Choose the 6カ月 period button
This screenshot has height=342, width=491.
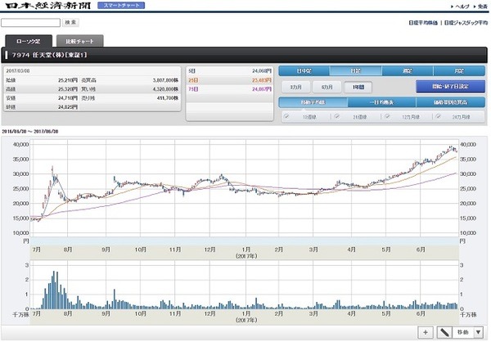pos(327,87)
